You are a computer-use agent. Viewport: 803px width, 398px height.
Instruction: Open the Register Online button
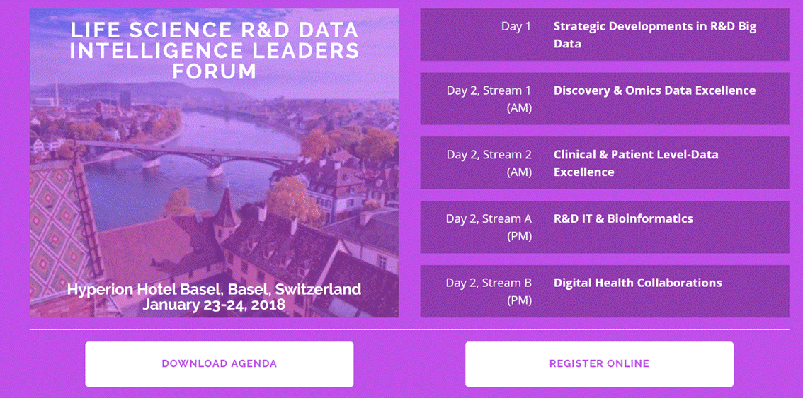tap(599, 364)
